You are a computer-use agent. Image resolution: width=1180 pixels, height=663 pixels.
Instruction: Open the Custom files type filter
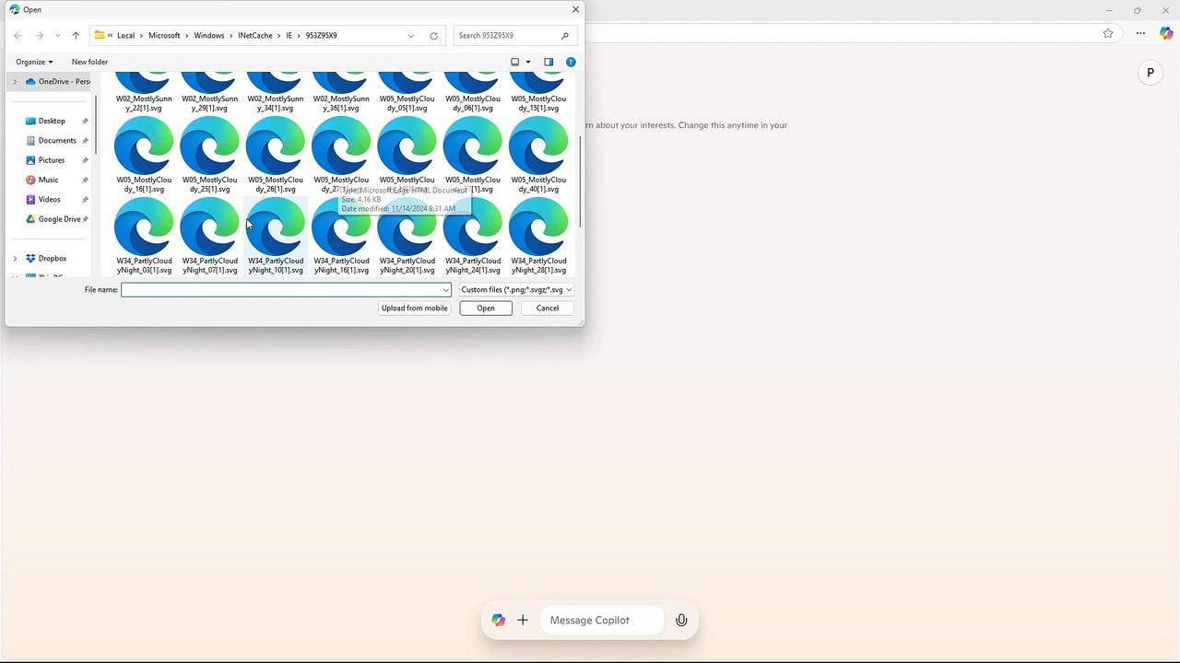point(516,290)
